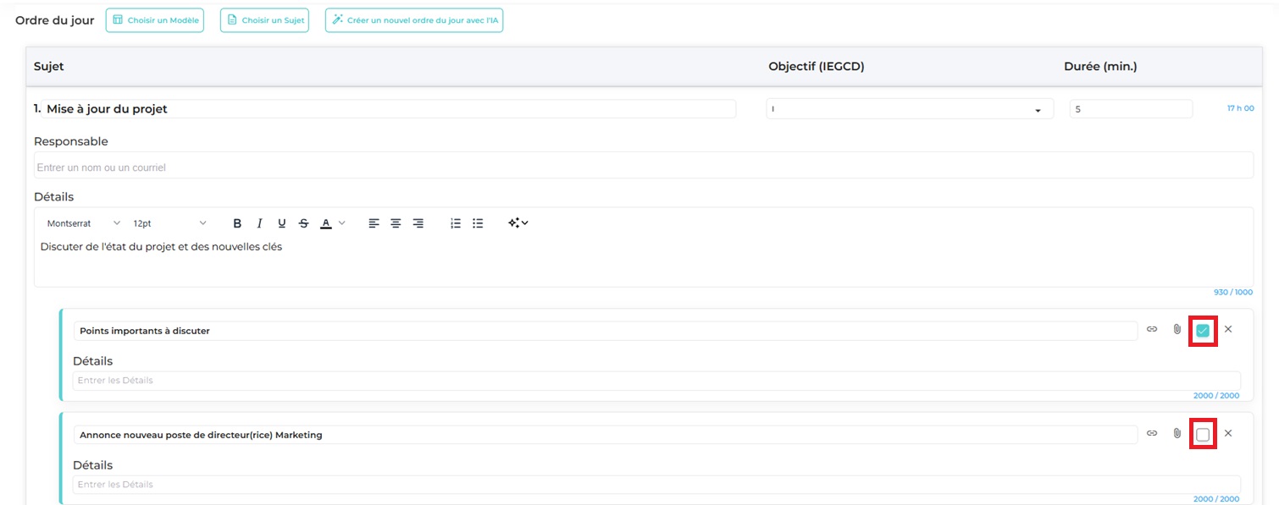The width and height of the screenshot is (1279, 505).
Task: Open the Montserrat font family dropdown
Action: pyautogui.click(x=83, y=223)
